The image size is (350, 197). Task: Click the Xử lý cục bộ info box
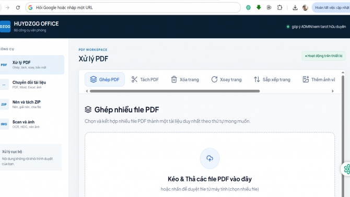tap(31, 157)
